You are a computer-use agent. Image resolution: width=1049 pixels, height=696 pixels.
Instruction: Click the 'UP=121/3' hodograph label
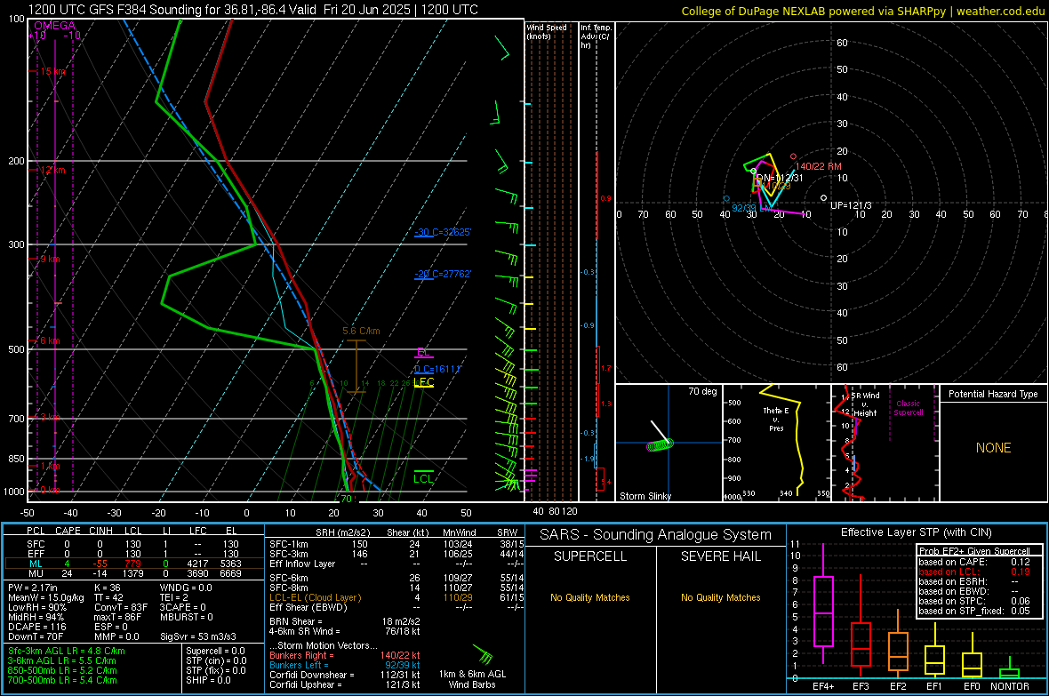click(850, 205)
